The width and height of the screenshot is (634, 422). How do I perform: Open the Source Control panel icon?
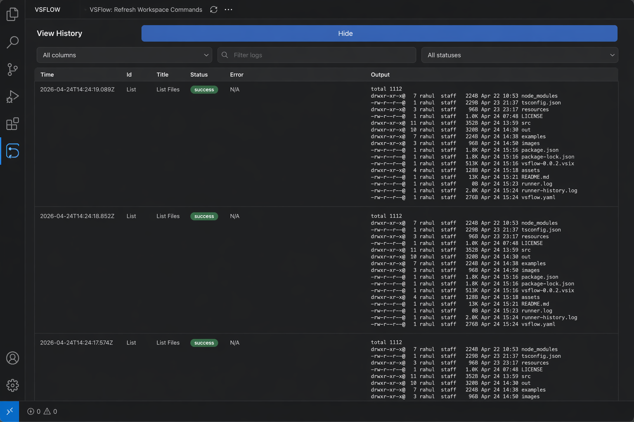(x=12, y=69)
